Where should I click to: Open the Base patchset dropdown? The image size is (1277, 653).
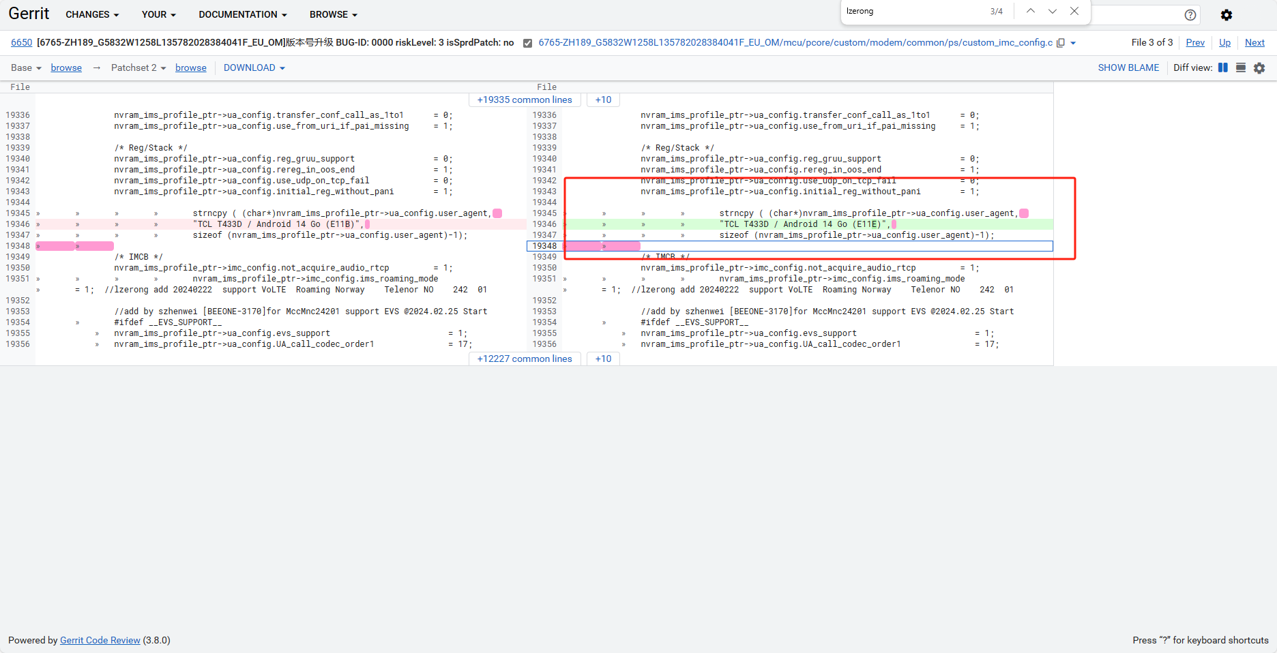point(26,67)
